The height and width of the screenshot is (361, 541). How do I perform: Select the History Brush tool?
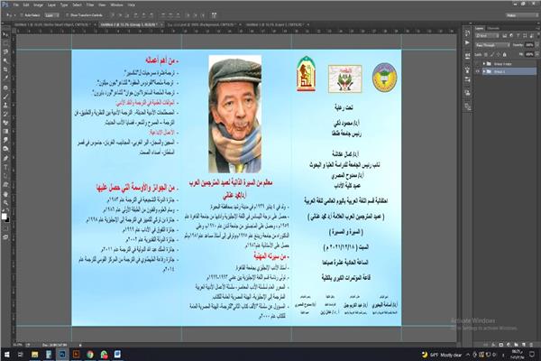pos(5,114)
